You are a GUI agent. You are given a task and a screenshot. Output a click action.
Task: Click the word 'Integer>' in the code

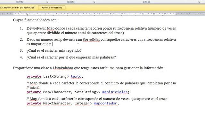83,103
